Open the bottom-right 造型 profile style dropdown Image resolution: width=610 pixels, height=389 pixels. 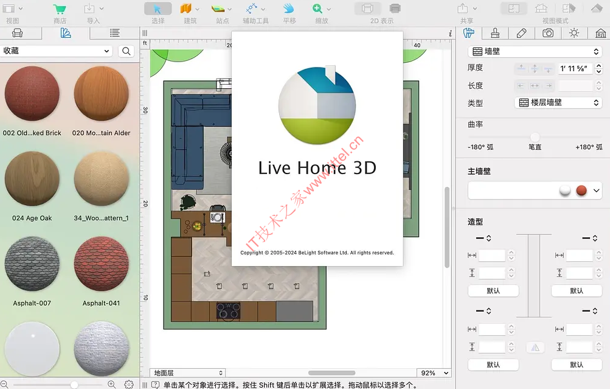click(590, 310)
